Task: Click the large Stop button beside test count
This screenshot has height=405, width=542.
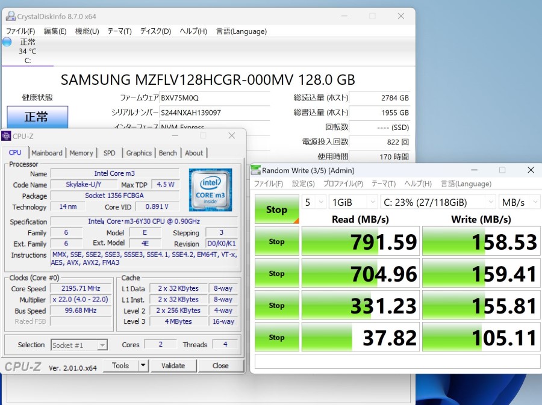Action: point(277,209)
